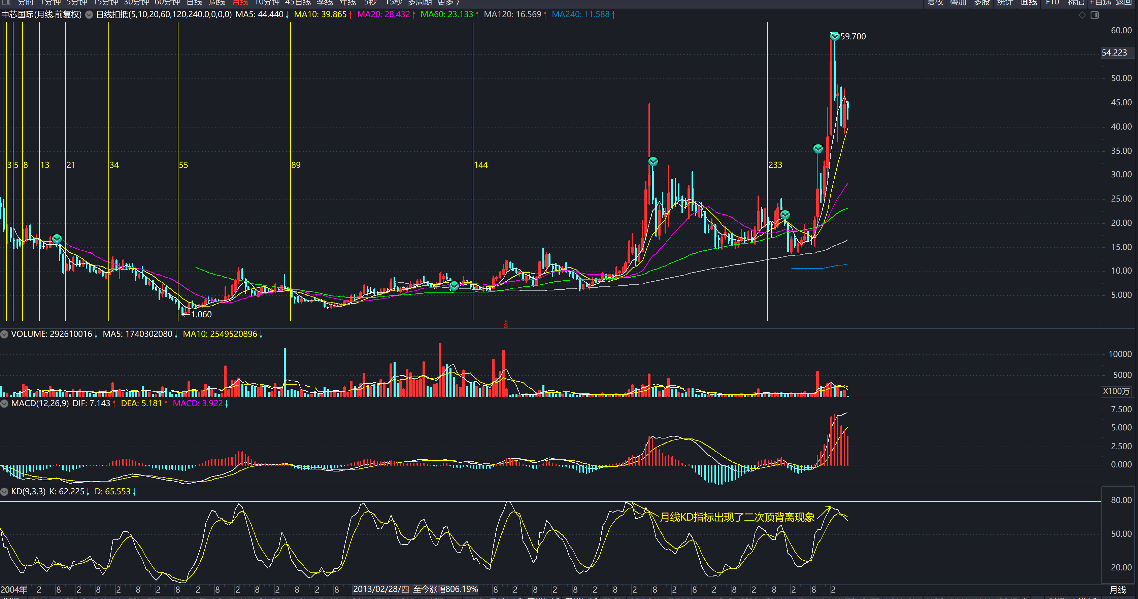Switch to the 45日线 period
This screenshot has height=599, width=1138.
(x=298, y=3)
